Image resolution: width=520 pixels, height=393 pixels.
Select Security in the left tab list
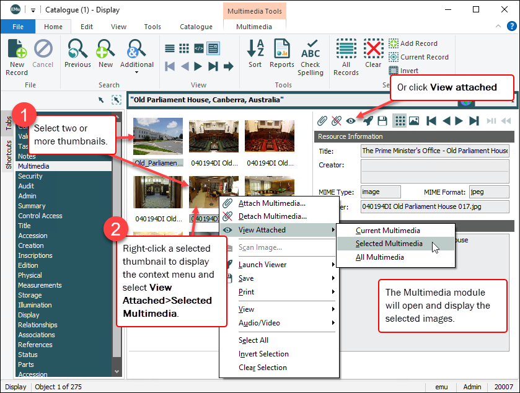(x=30, y=176)
